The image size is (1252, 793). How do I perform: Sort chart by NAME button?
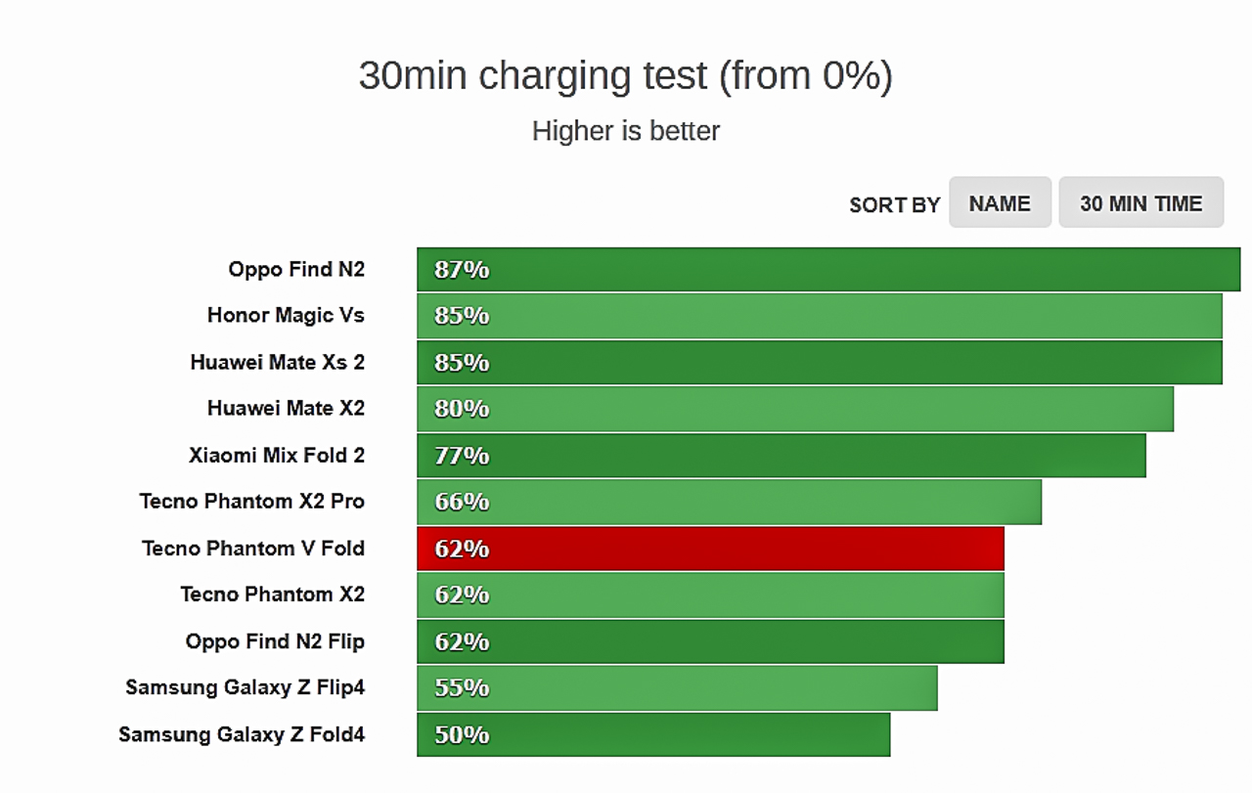coord(1000,202)
